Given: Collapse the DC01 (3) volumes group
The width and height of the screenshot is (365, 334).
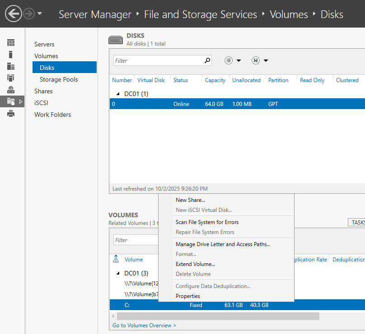Looking at the screenshot, I should click(x=118, y=273).
